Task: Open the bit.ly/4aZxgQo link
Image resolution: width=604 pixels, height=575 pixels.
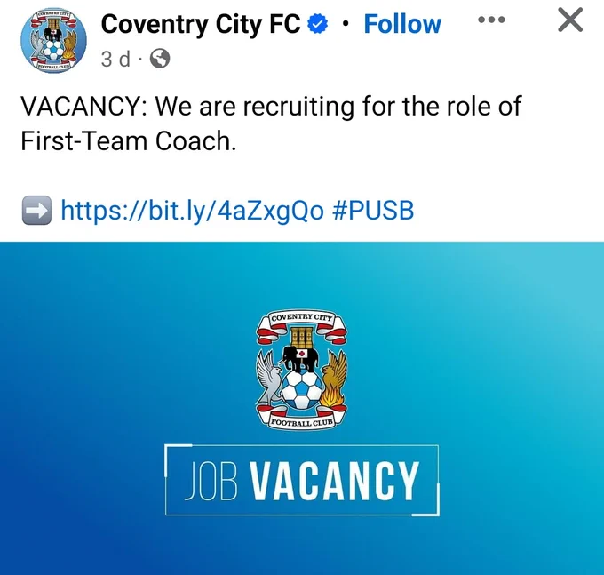Action: point(192,212)
